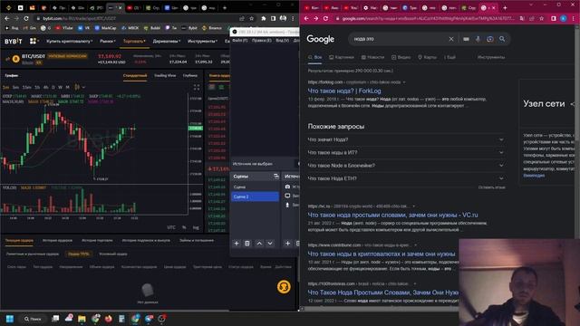The image size is (580, 326).
Task: Open 'Что такое ноды в криптовалютах' result
Action: (382, 254)
